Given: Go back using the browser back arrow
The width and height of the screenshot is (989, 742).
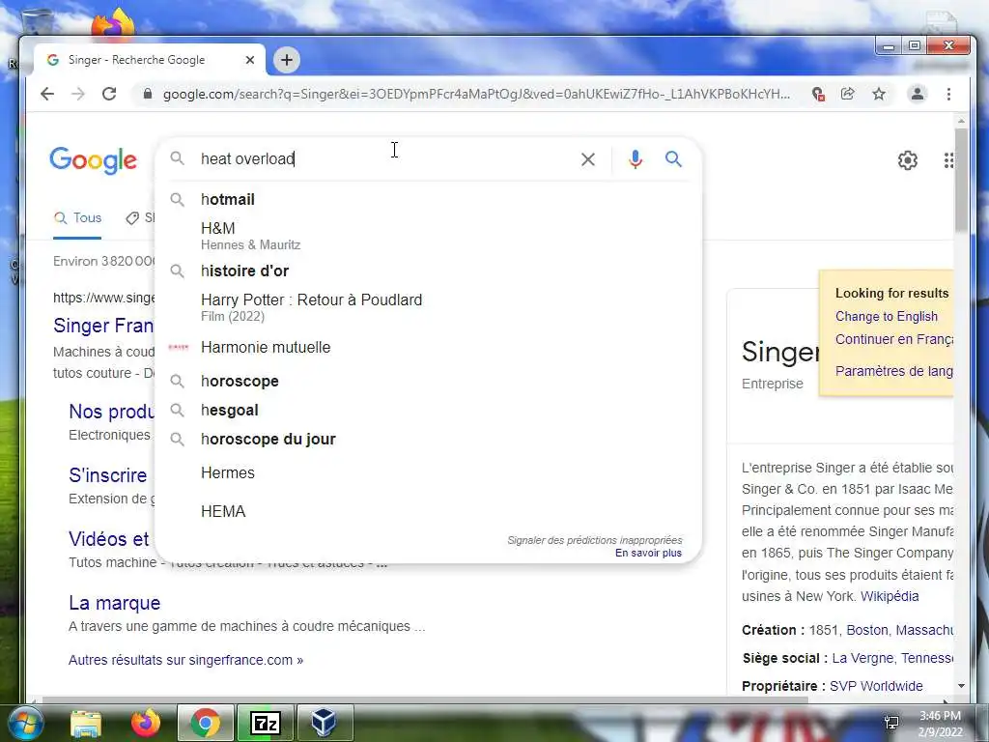Looking at the screenshot, I should pos(47,94).
